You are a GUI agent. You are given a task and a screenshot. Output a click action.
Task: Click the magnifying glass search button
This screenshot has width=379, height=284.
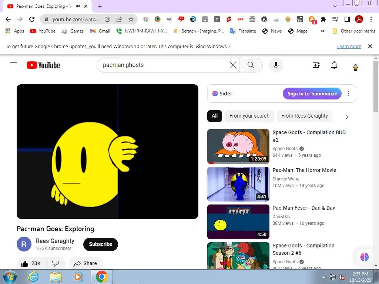pyautogui.click(x=251, y=65)
